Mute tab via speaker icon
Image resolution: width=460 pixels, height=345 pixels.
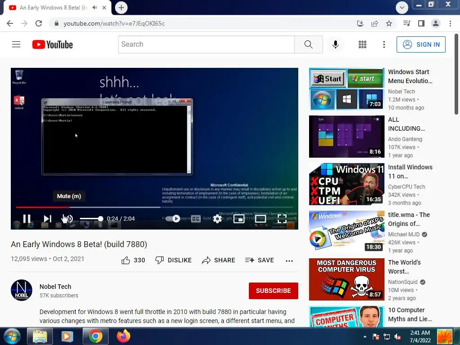coord(94,8)
